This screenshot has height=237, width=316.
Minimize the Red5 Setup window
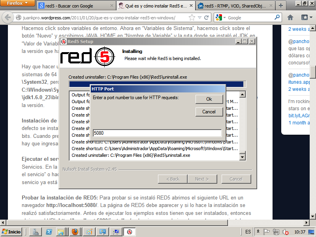(x=239, y=41)
